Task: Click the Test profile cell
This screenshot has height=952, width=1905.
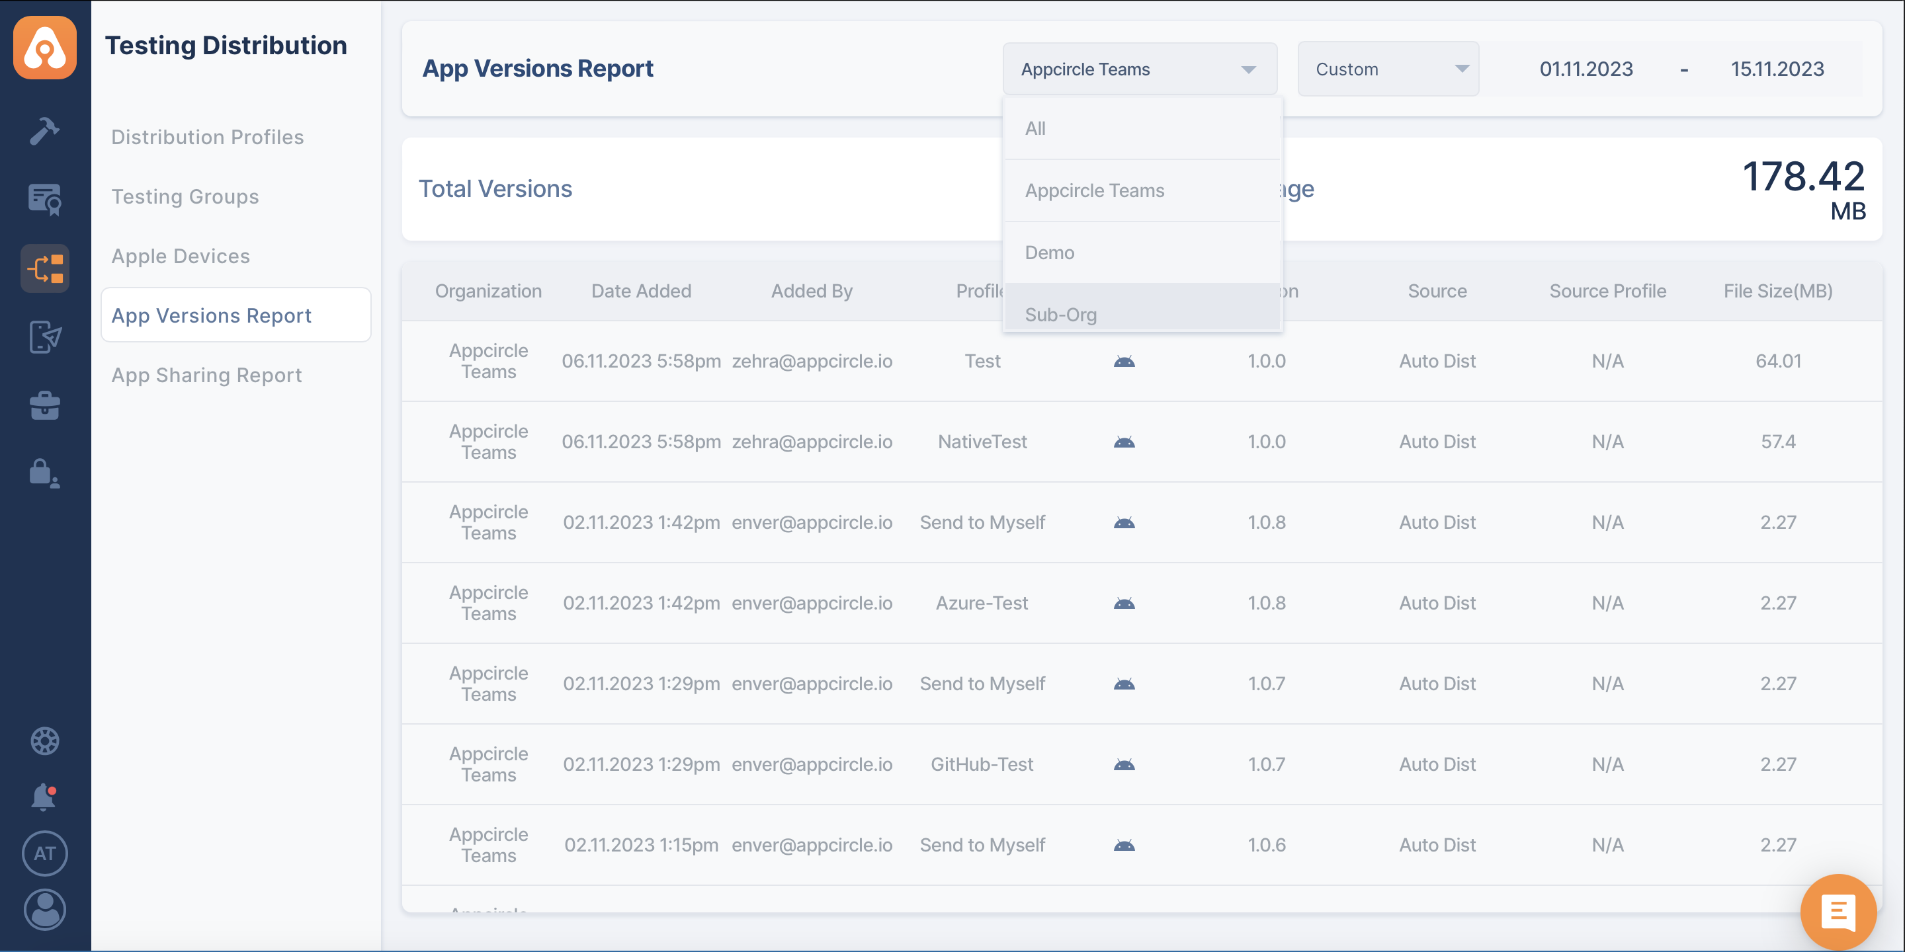Action: coord(982,362)
